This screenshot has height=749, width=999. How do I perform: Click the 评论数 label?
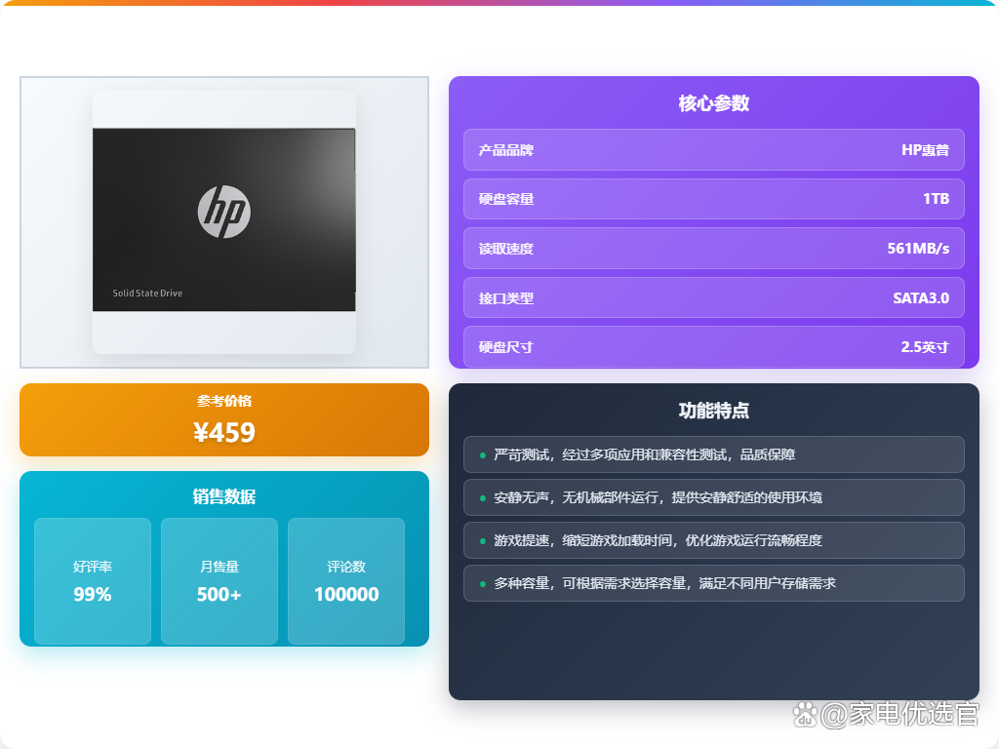(x=346, y=567)
